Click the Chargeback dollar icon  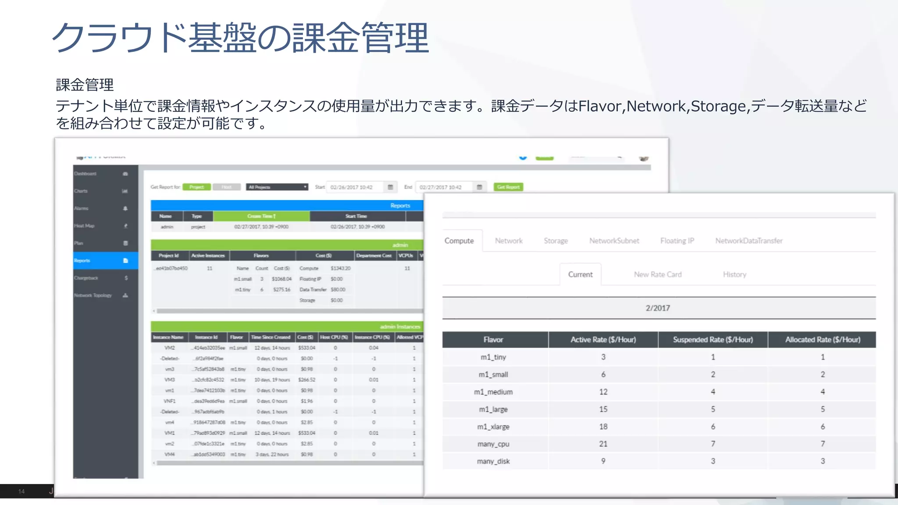tap(126, 278)
